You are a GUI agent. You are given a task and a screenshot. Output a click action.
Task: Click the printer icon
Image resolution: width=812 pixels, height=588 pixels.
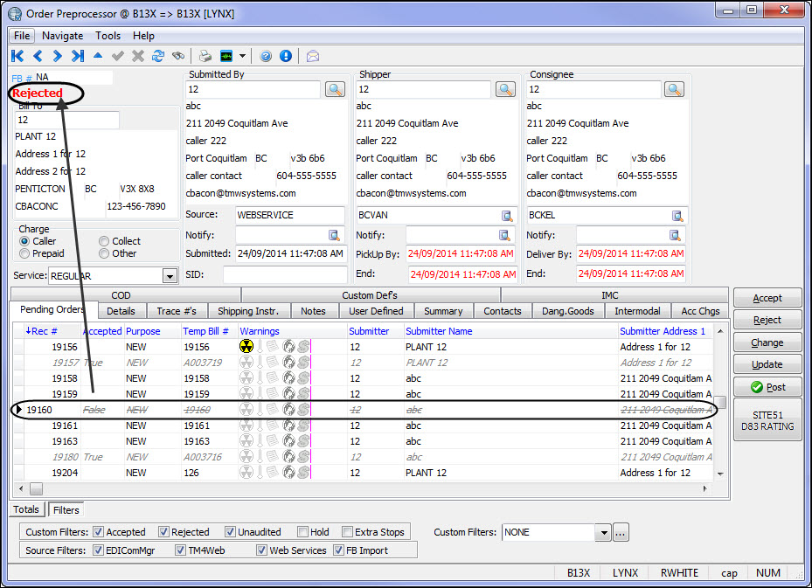[x=205, y=56]
